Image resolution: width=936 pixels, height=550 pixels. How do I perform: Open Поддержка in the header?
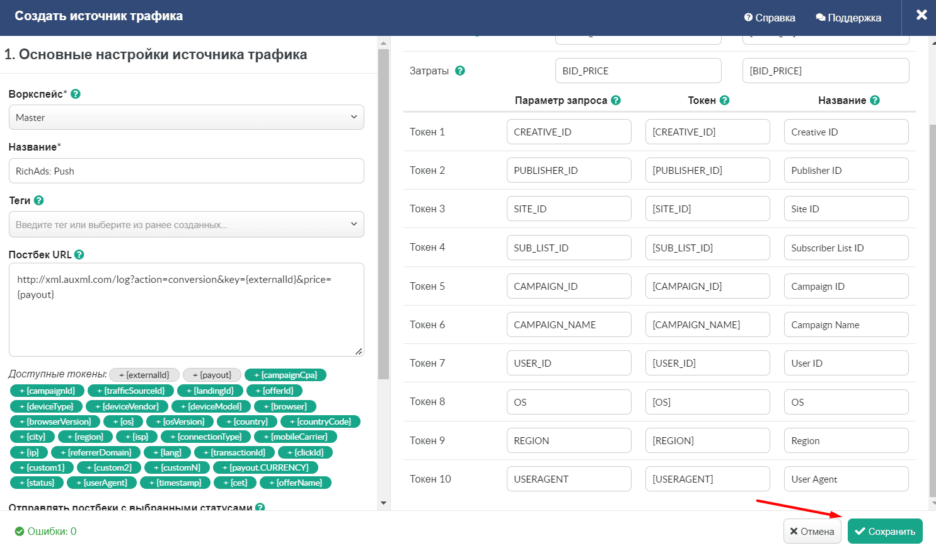(848, 18)
